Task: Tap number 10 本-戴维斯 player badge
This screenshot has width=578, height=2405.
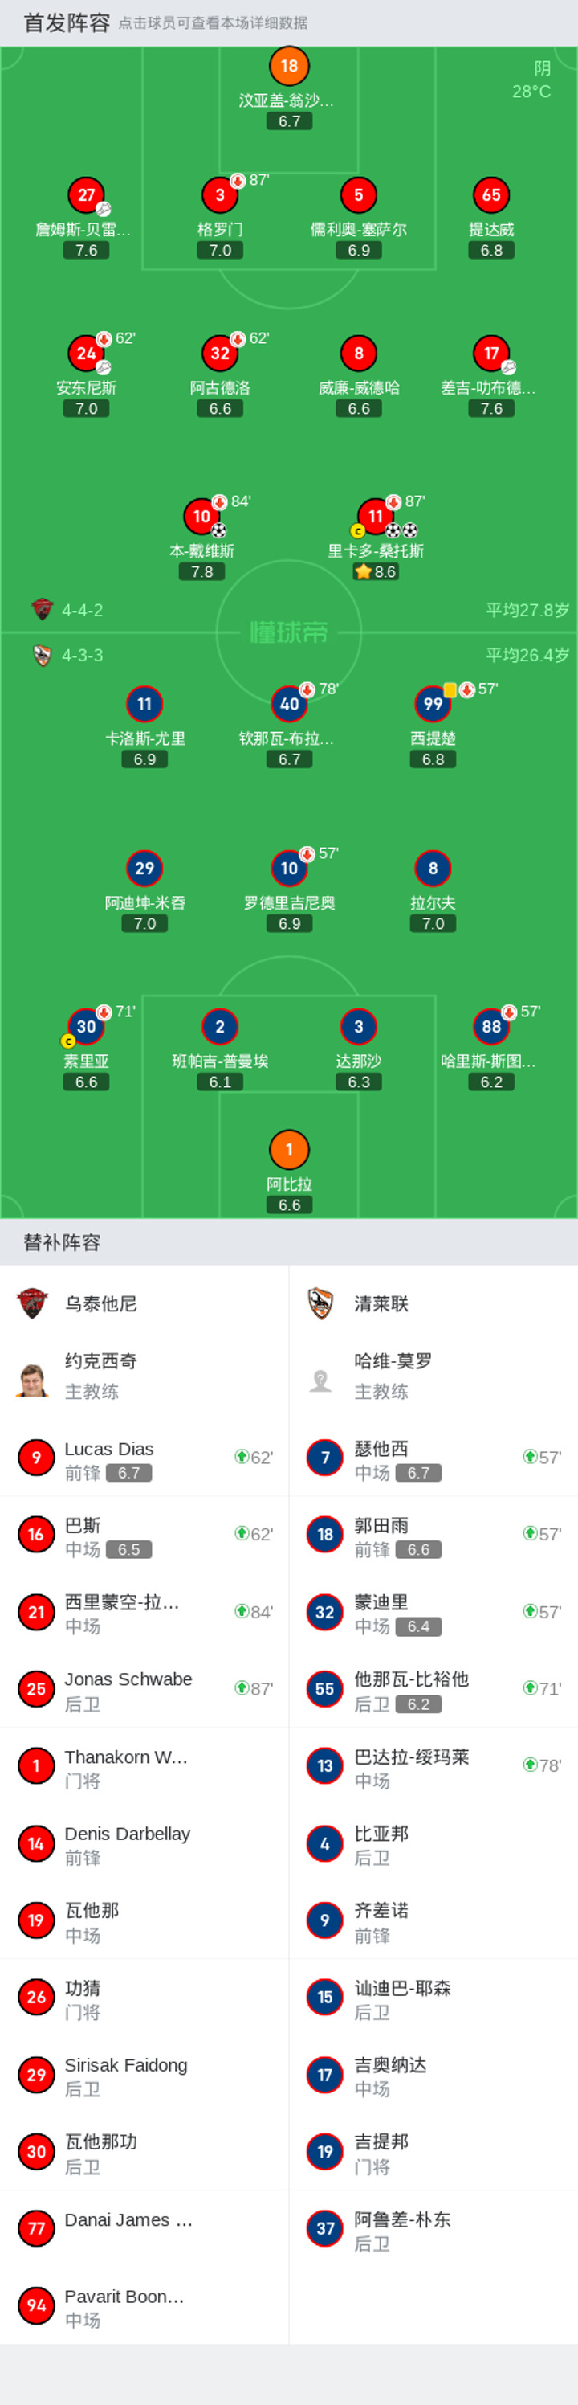Action: 202,517
